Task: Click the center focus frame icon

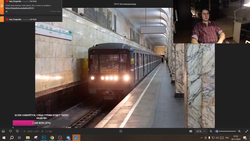Action: [121, 131]
